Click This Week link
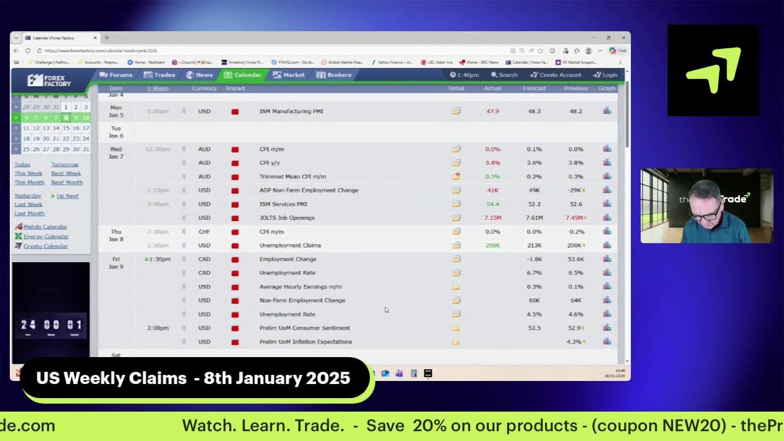The image size is (784, 441). 28,173
